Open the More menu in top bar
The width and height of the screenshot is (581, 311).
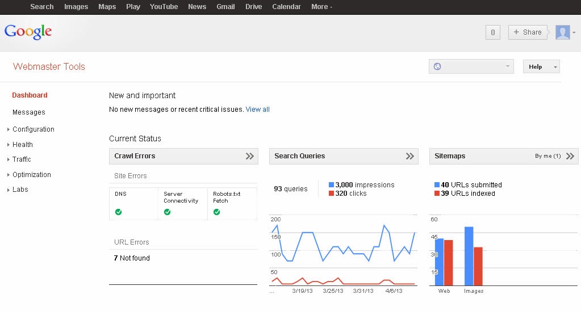tap(321, 7)
